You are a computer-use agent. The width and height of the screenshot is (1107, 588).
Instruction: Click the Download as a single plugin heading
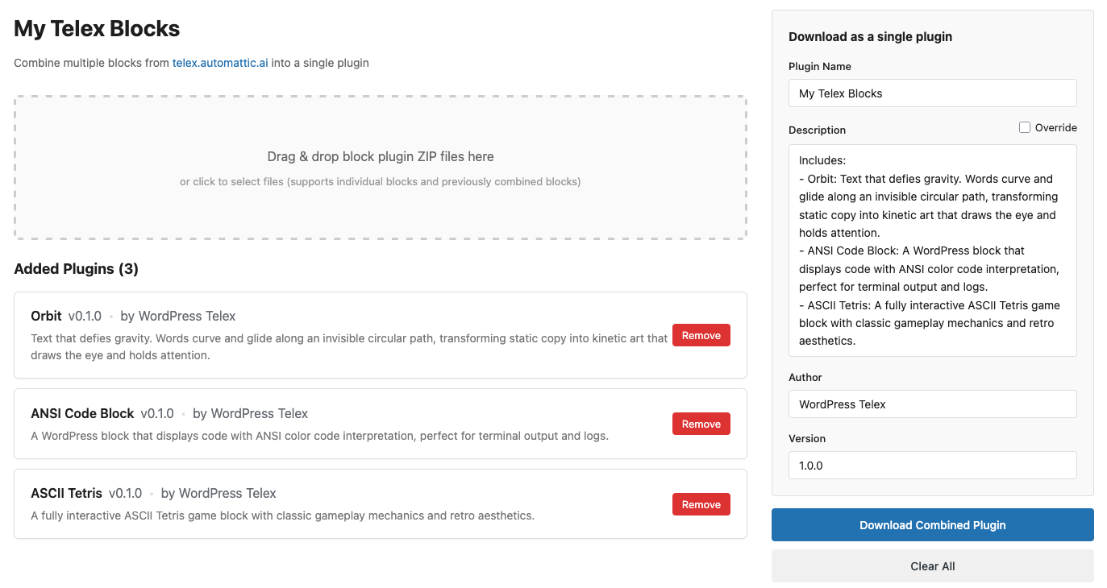pos(870,37)
